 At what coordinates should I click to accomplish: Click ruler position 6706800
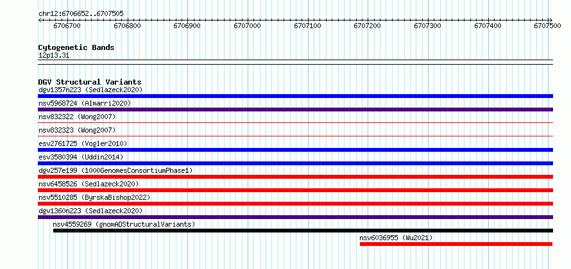point(127,26)
